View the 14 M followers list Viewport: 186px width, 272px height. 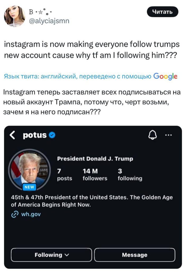click(95, 175)
